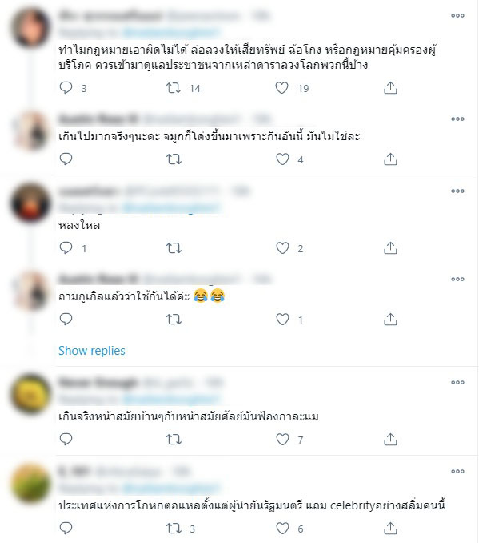The height and width of the screenshot is (543, 479).
Task: Share the หลงใหล tweet
Action: 390,248
